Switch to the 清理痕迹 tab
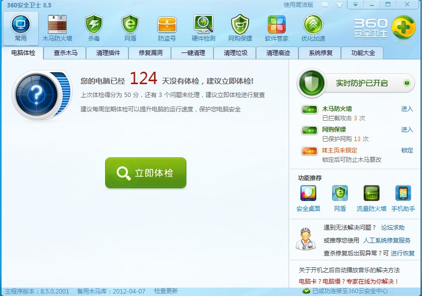The height and width of the screenshot is (296, 422). [x=278, y=53]
